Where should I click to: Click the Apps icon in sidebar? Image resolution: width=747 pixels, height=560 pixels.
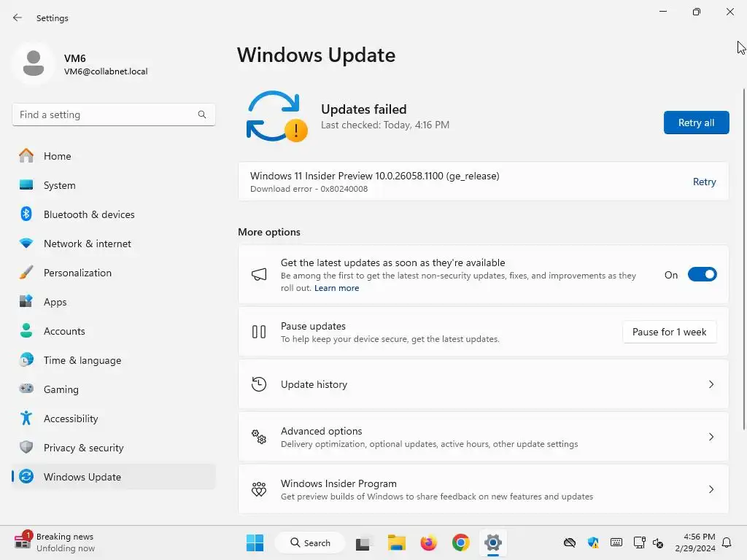tap(26, 301)
